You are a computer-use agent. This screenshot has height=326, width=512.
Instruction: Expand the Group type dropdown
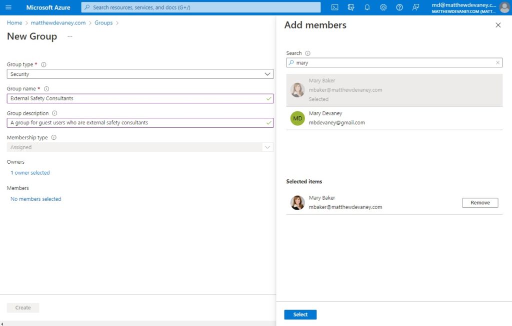140,74
